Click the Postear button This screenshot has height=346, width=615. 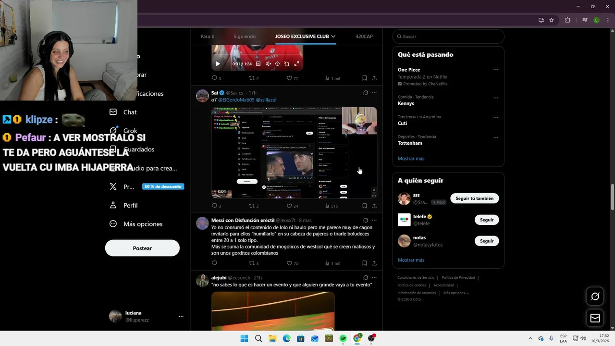click(142, 248)
